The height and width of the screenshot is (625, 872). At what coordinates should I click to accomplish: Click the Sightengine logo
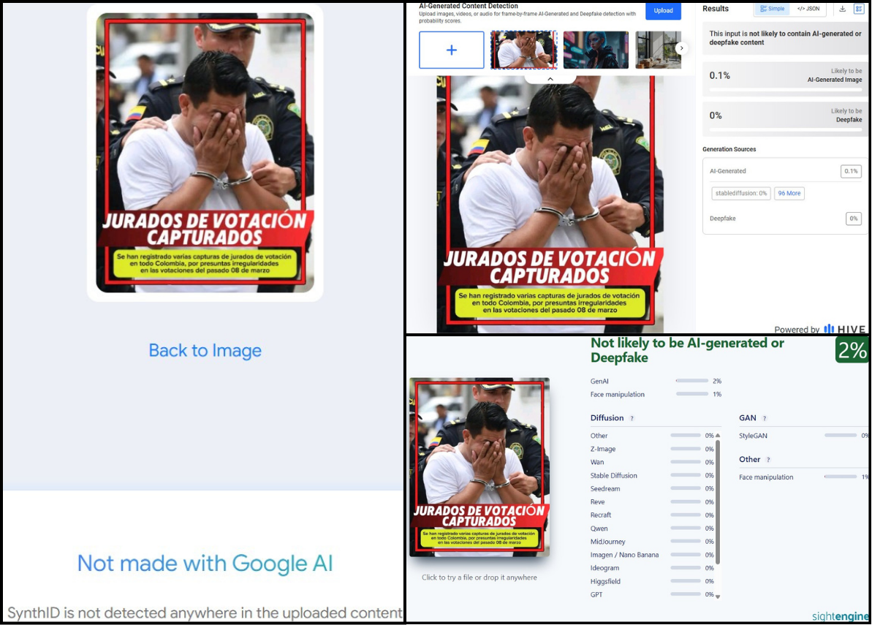840,616
